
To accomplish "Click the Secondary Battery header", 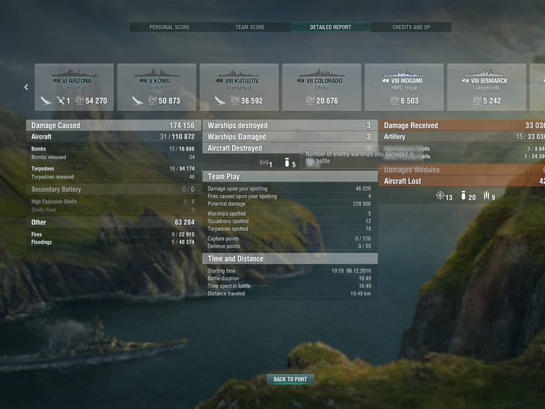I will tap(114, 189).
